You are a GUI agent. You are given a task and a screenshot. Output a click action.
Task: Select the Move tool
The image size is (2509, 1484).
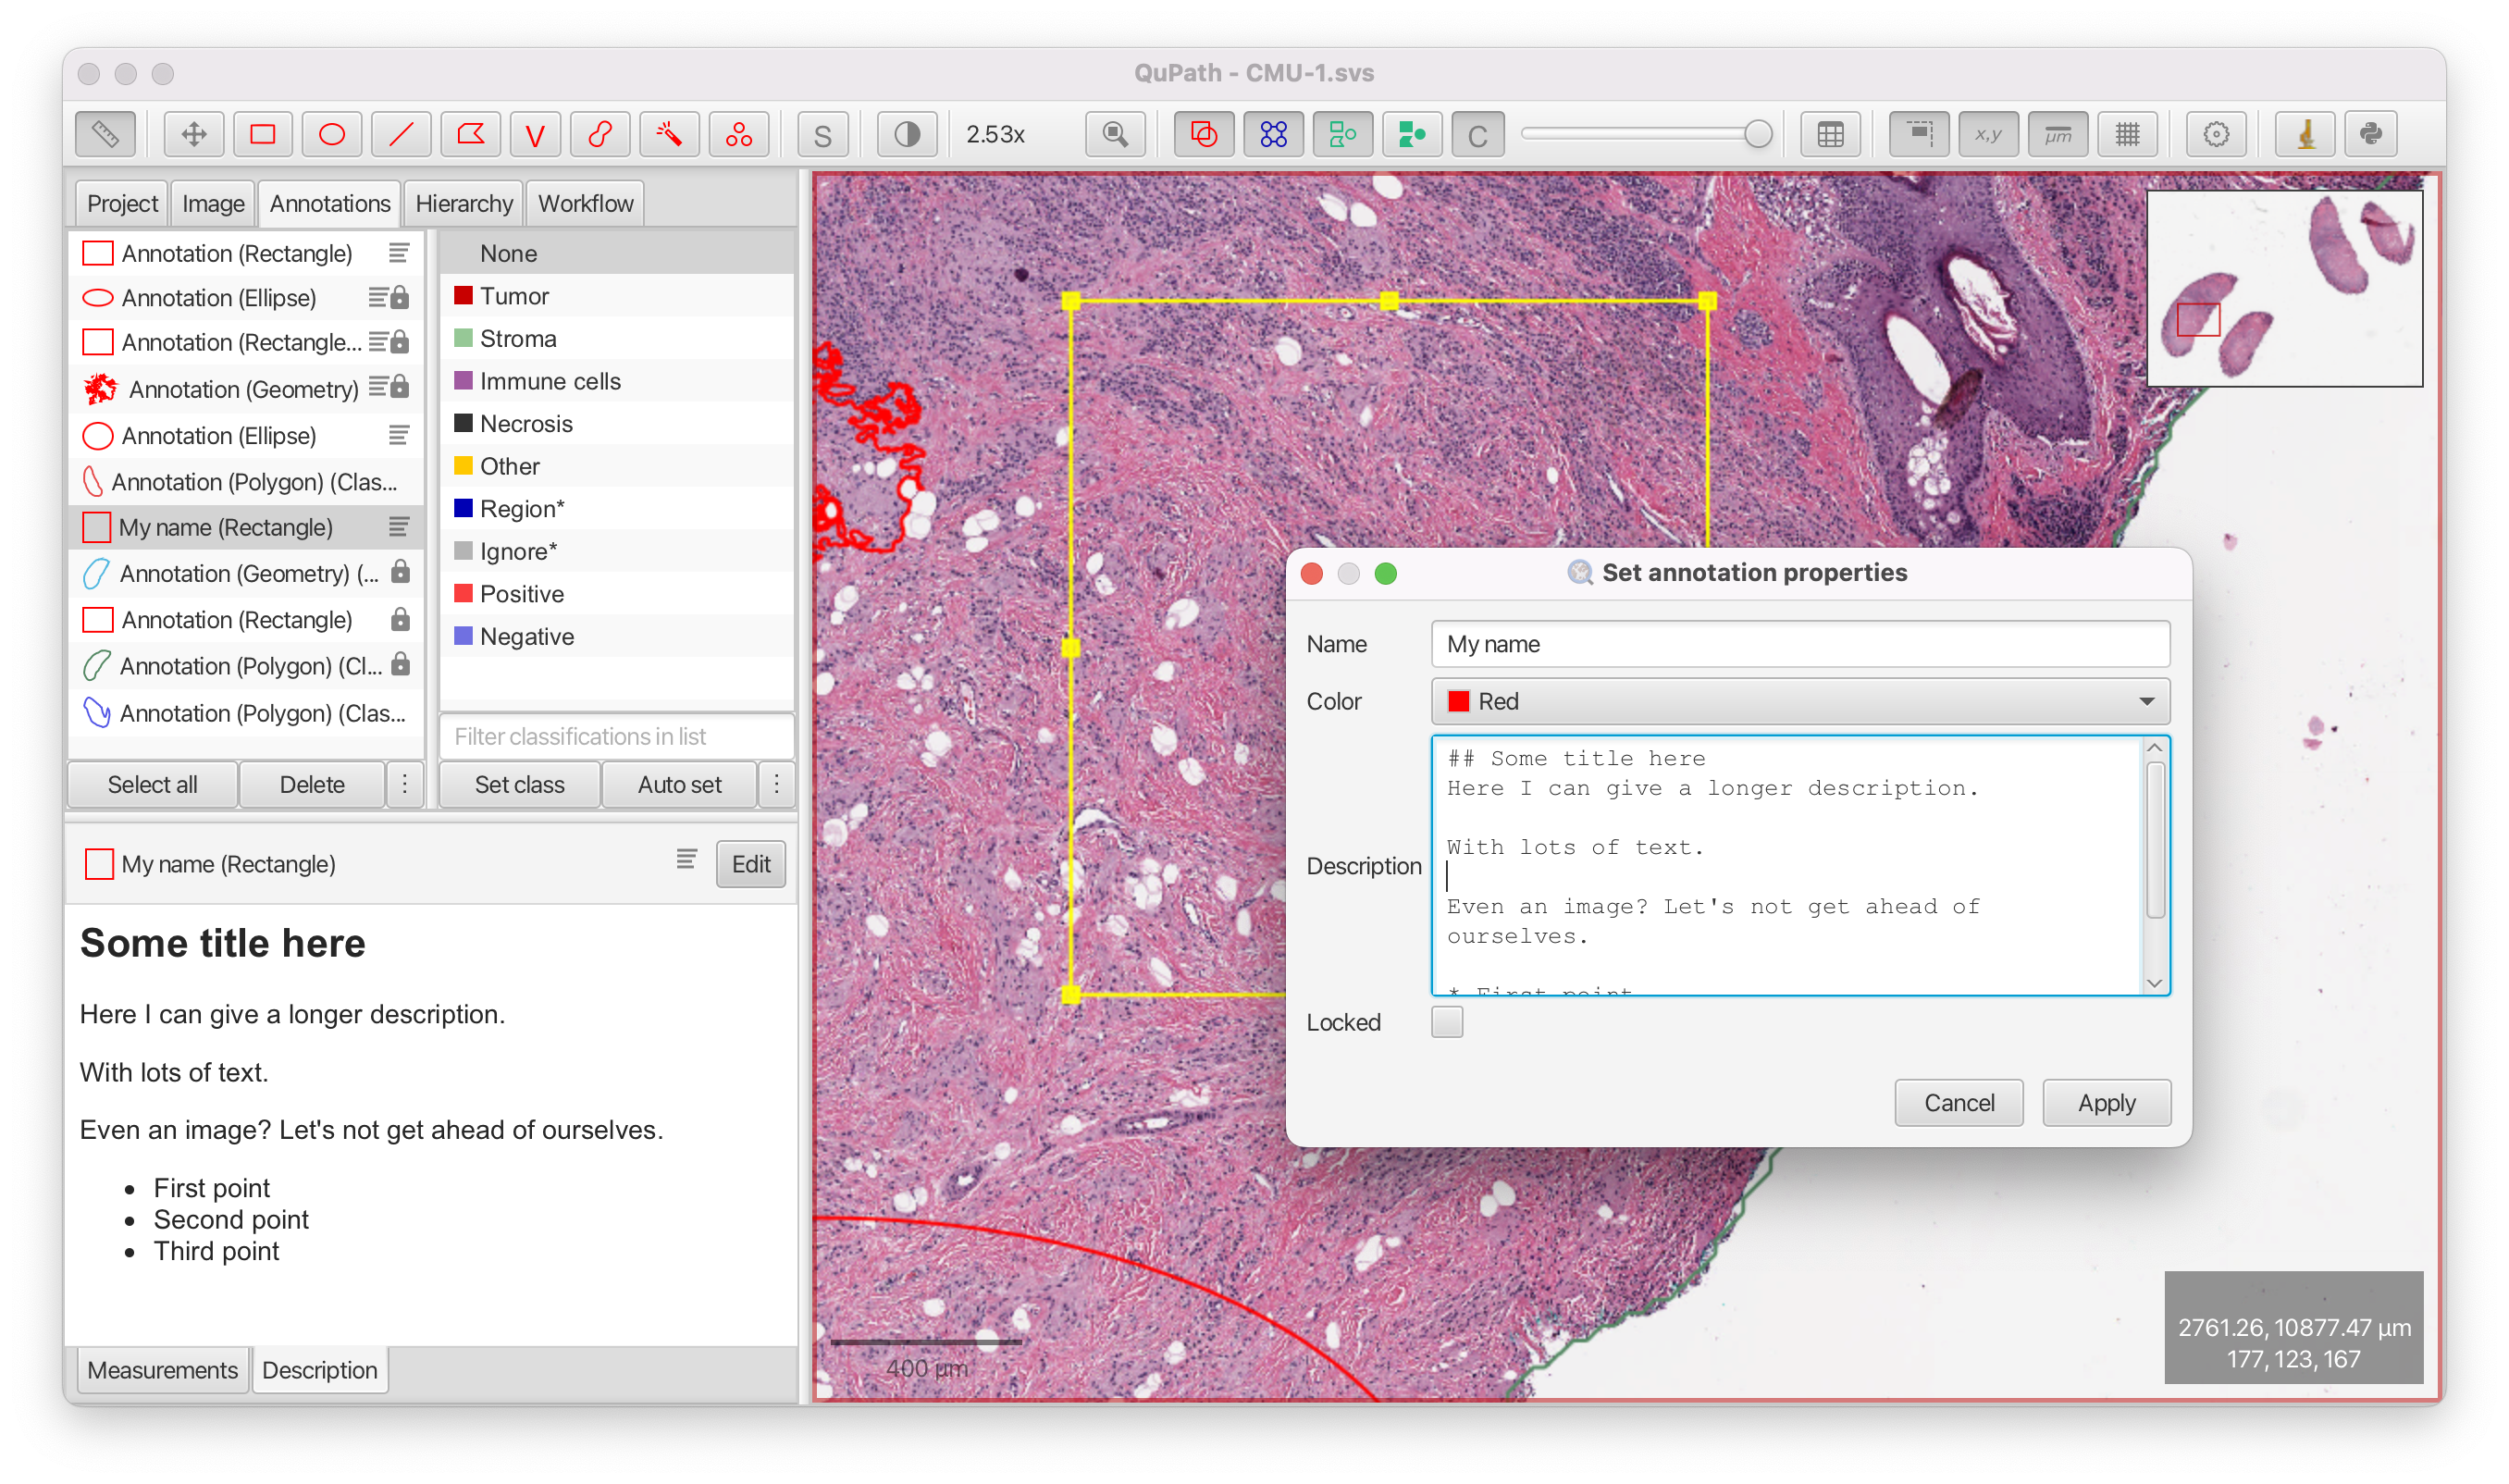coord(194,134)
